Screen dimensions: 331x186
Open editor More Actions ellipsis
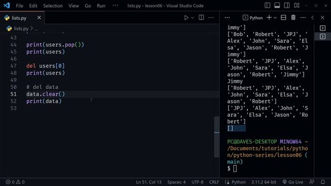pos(210,18)
